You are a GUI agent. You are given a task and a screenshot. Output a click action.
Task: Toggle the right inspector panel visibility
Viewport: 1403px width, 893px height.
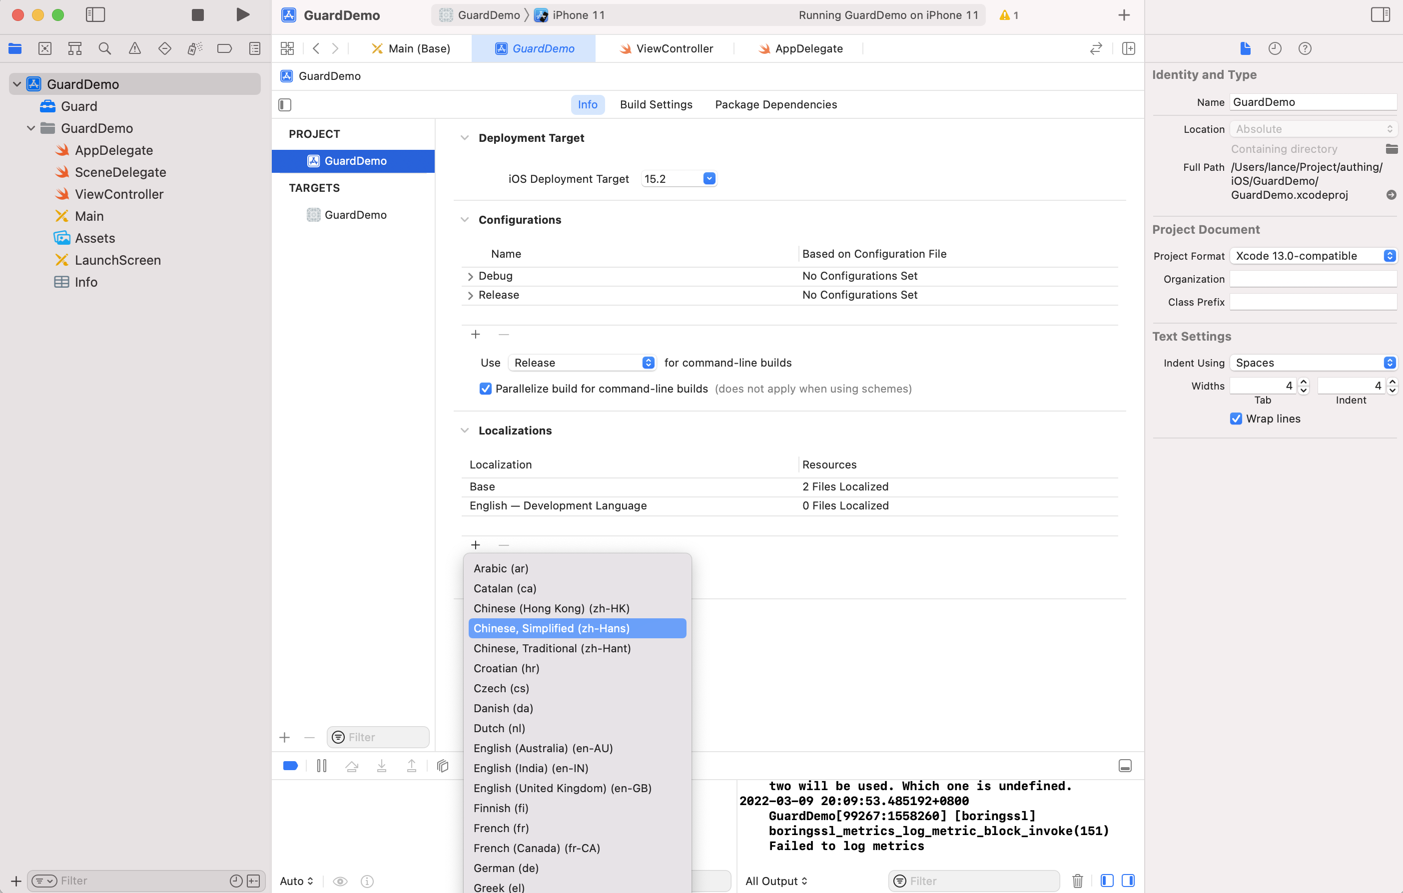(x=1380, y=15)
